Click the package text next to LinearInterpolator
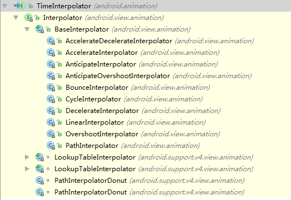 [x=166, y=122]
